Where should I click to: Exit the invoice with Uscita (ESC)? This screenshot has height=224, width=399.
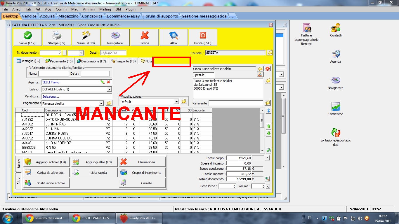coord(203,37)
